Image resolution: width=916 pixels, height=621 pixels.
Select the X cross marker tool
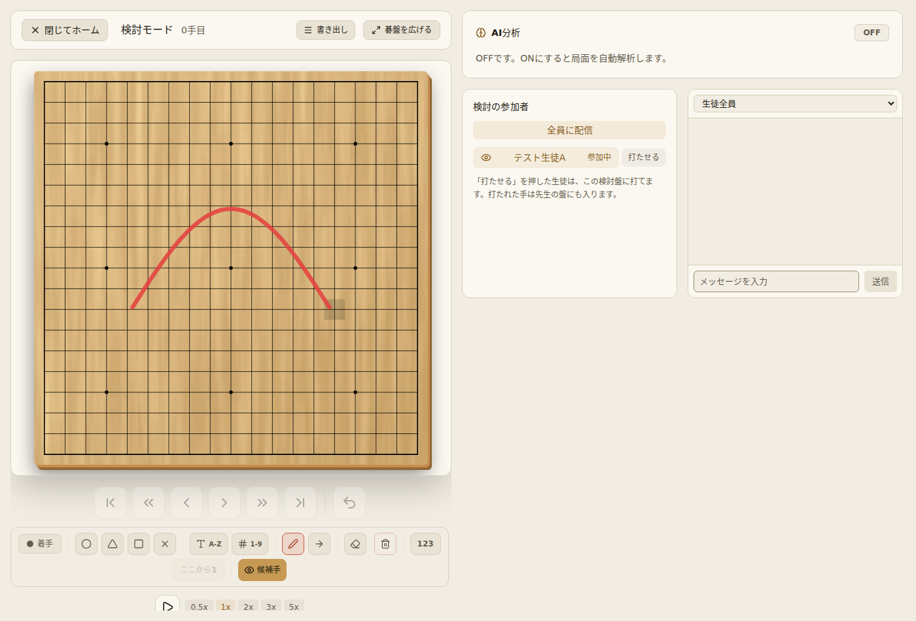tap(165, 544)
